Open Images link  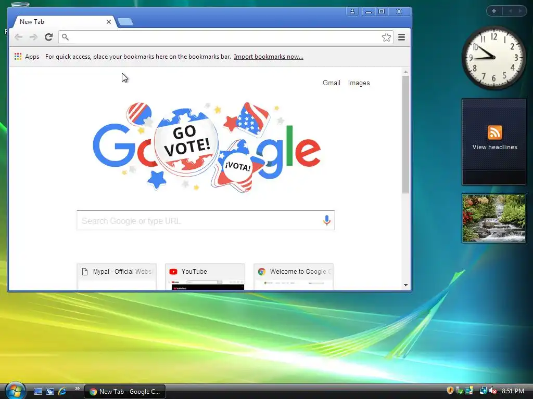(x=359, y=83)
